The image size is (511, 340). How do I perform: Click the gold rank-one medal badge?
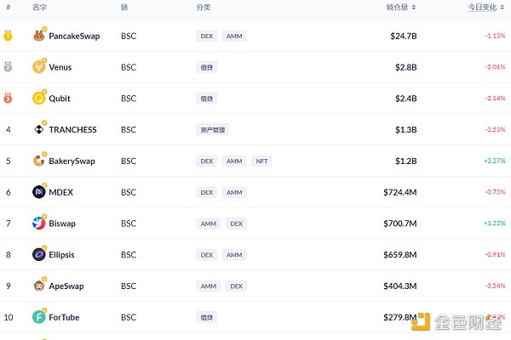pos(8,36)
